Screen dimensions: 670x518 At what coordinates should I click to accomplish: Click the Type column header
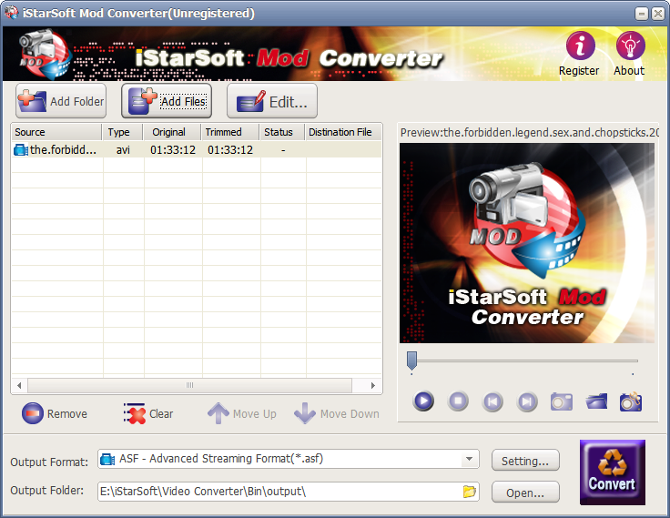pyautogui.click(x=122, y=132)
